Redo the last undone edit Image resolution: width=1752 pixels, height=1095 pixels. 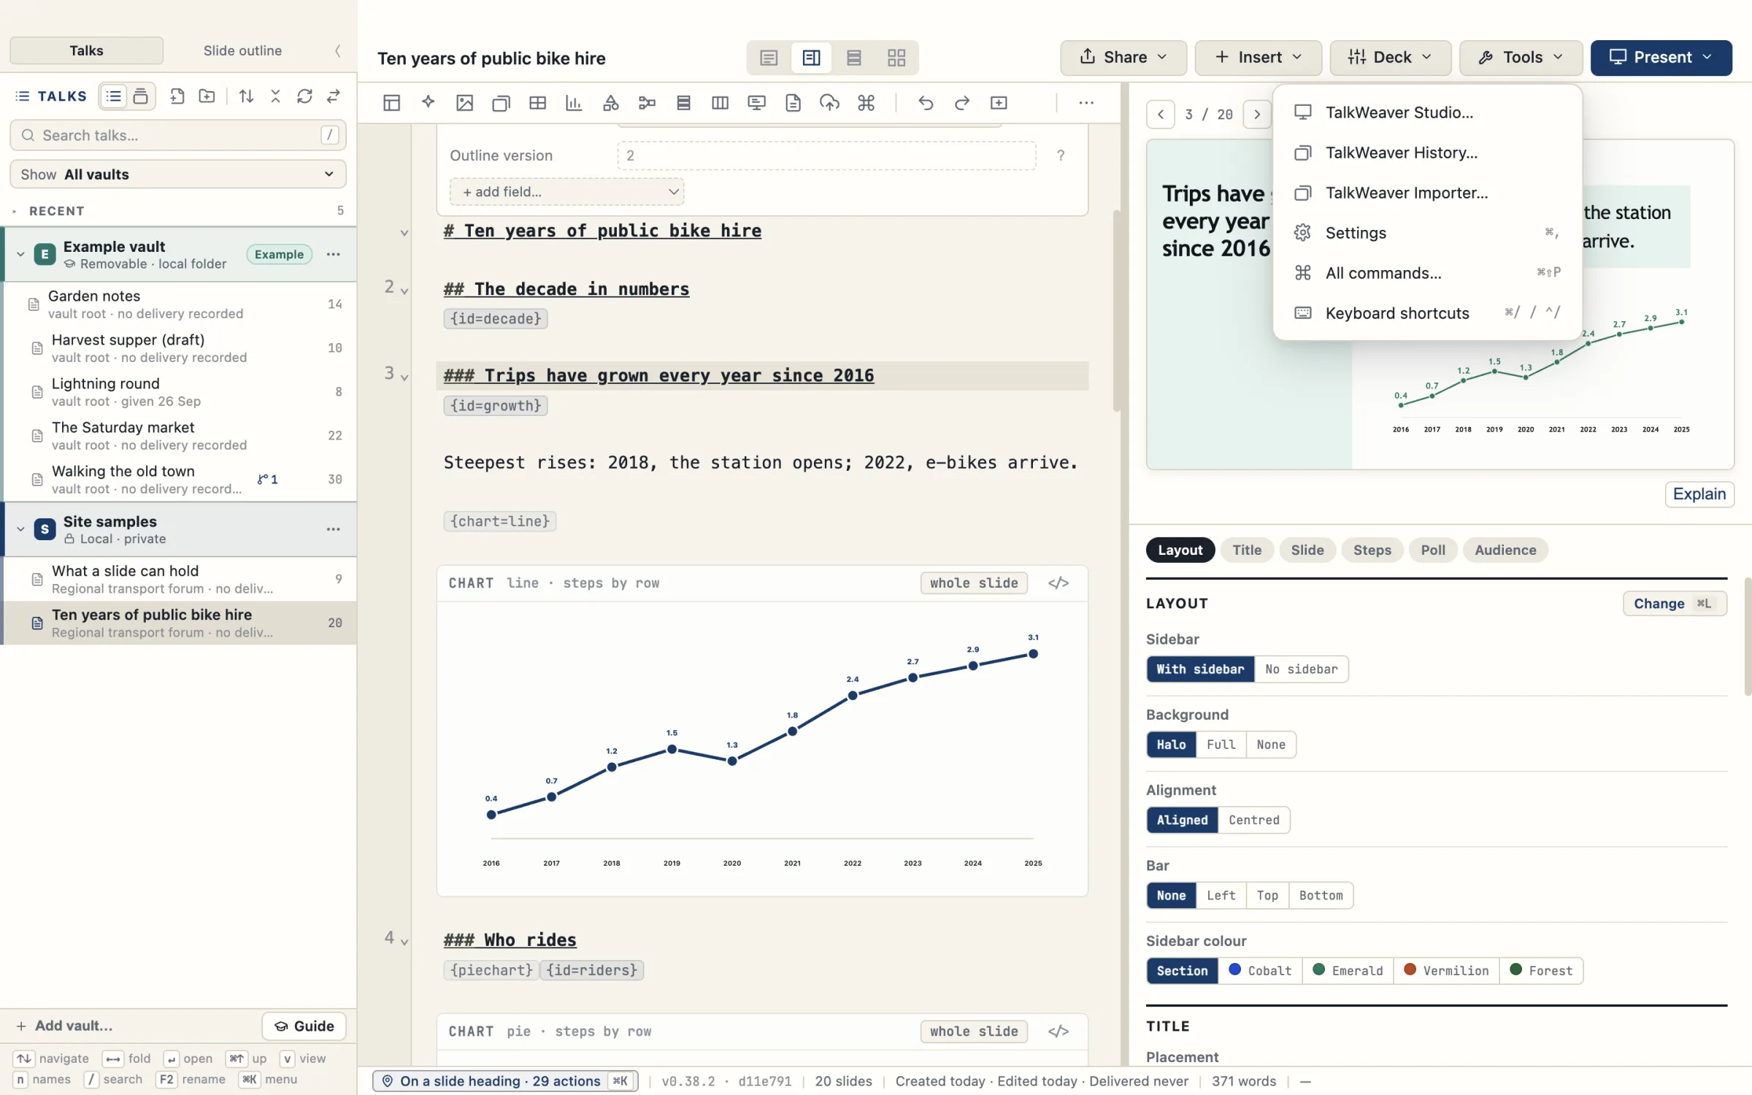[962, 103]
